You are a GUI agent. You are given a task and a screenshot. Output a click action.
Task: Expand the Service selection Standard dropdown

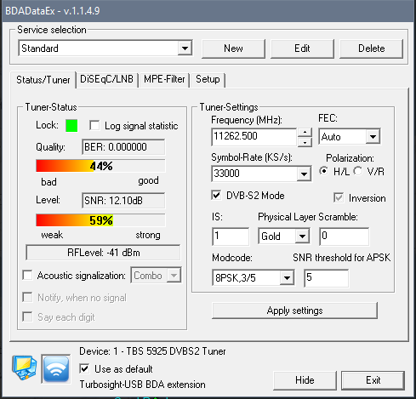tap(185, 48)
